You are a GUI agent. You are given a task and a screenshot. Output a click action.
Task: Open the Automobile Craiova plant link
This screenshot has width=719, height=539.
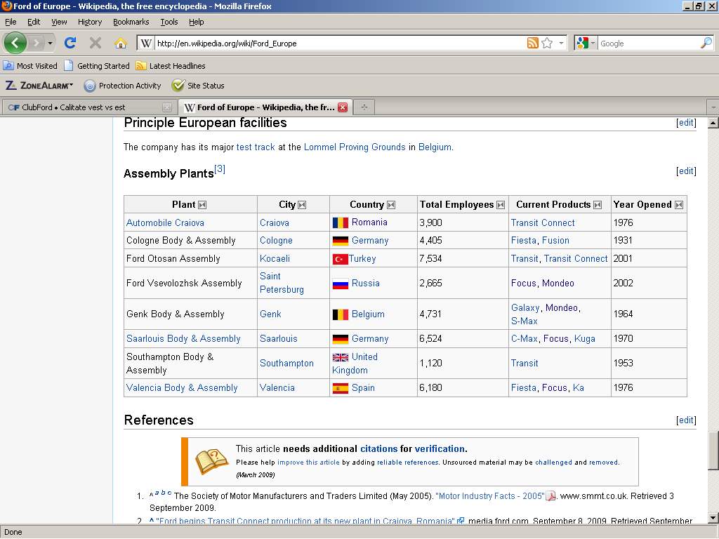point(165,222)
